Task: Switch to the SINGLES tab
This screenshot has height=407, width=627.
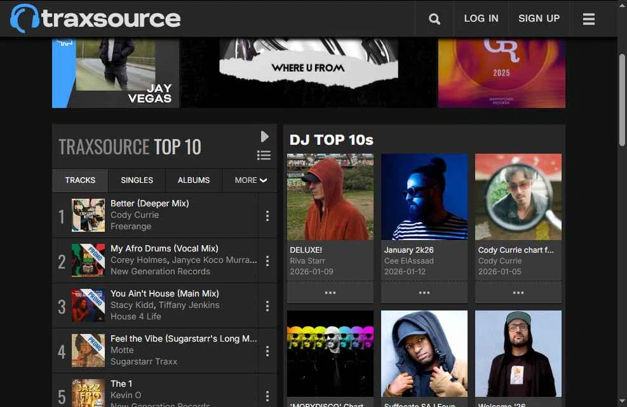Action: coord(137,180)
